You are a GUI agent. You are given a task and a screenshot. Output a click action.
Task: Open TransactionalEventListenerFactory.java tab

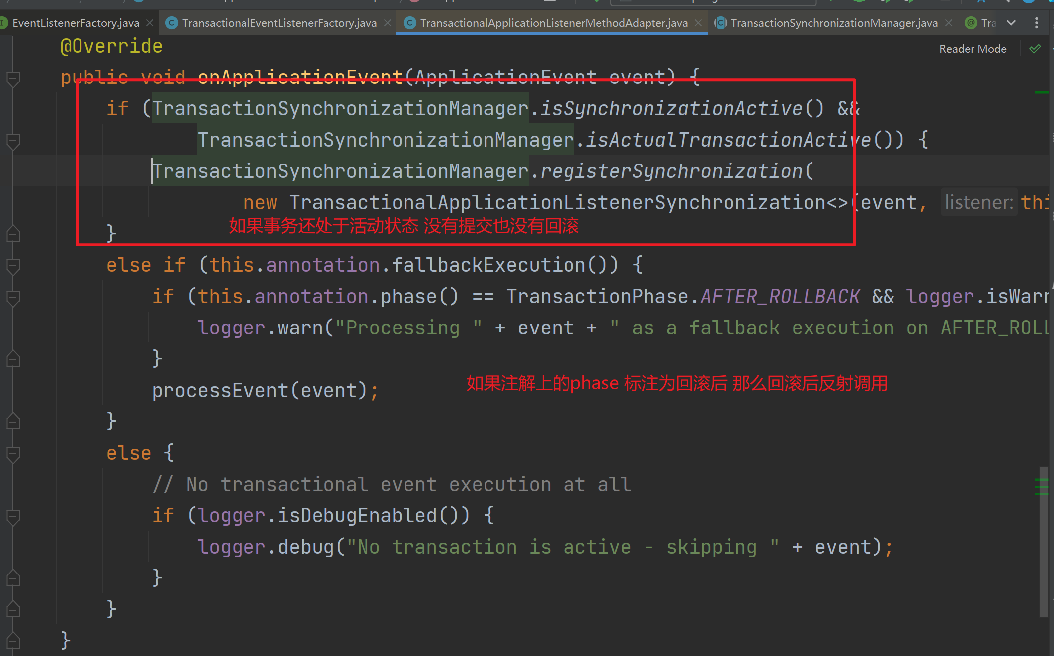click(x=279, y=23)
